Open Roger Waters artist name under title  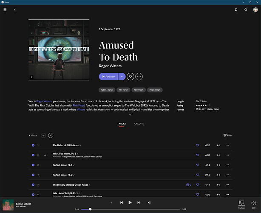(110, 66)
